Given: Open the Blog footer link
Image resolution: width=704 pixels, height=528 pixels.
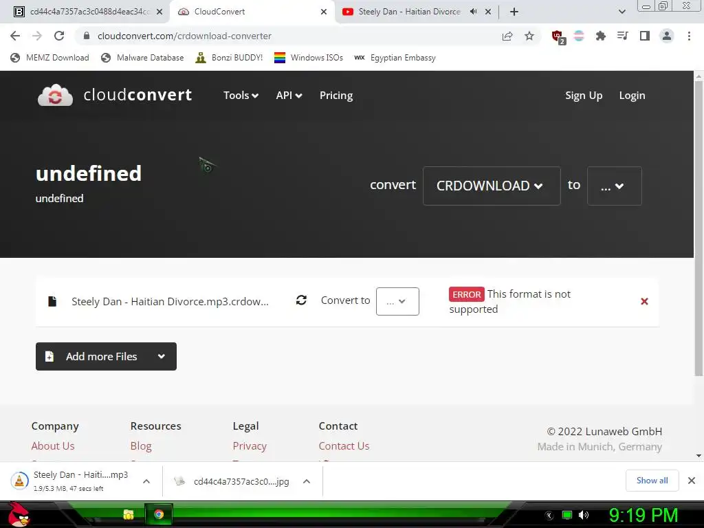Looking at the screenshot, I should click(x=141, y=445).
